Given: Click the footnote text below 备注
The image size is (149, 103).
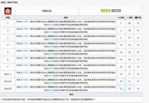Looking at the screenshot, I should tap(48, 99).
